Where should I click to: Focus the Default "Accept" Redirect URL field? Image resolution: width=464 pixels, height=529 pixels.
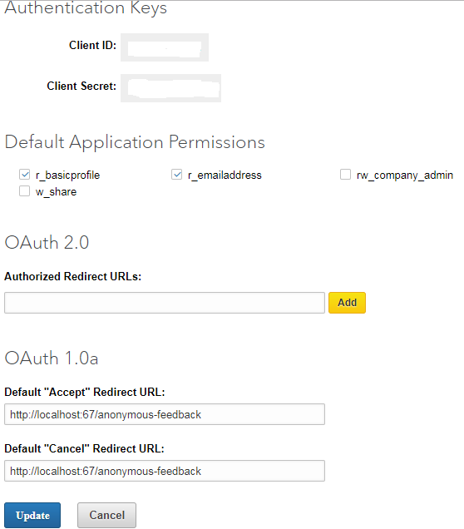click(x=165, y=414)
